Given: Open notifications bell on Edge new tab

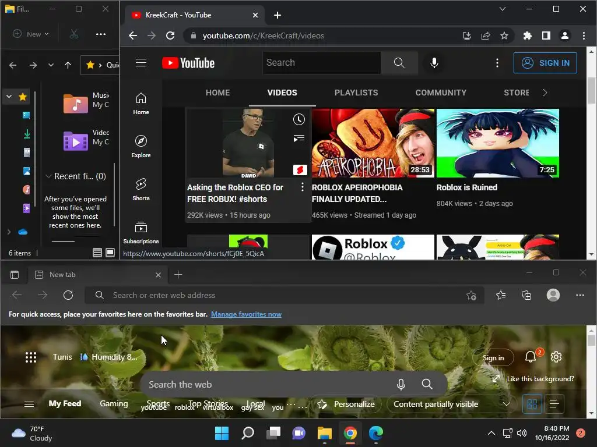Looking at the screenshot, I should (531, 357).
